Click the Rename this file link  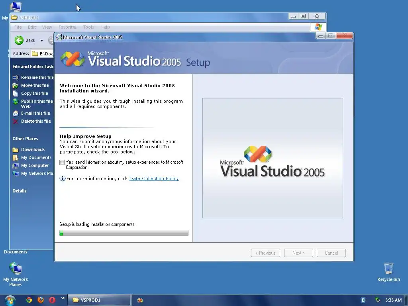[x=37, y=77]
